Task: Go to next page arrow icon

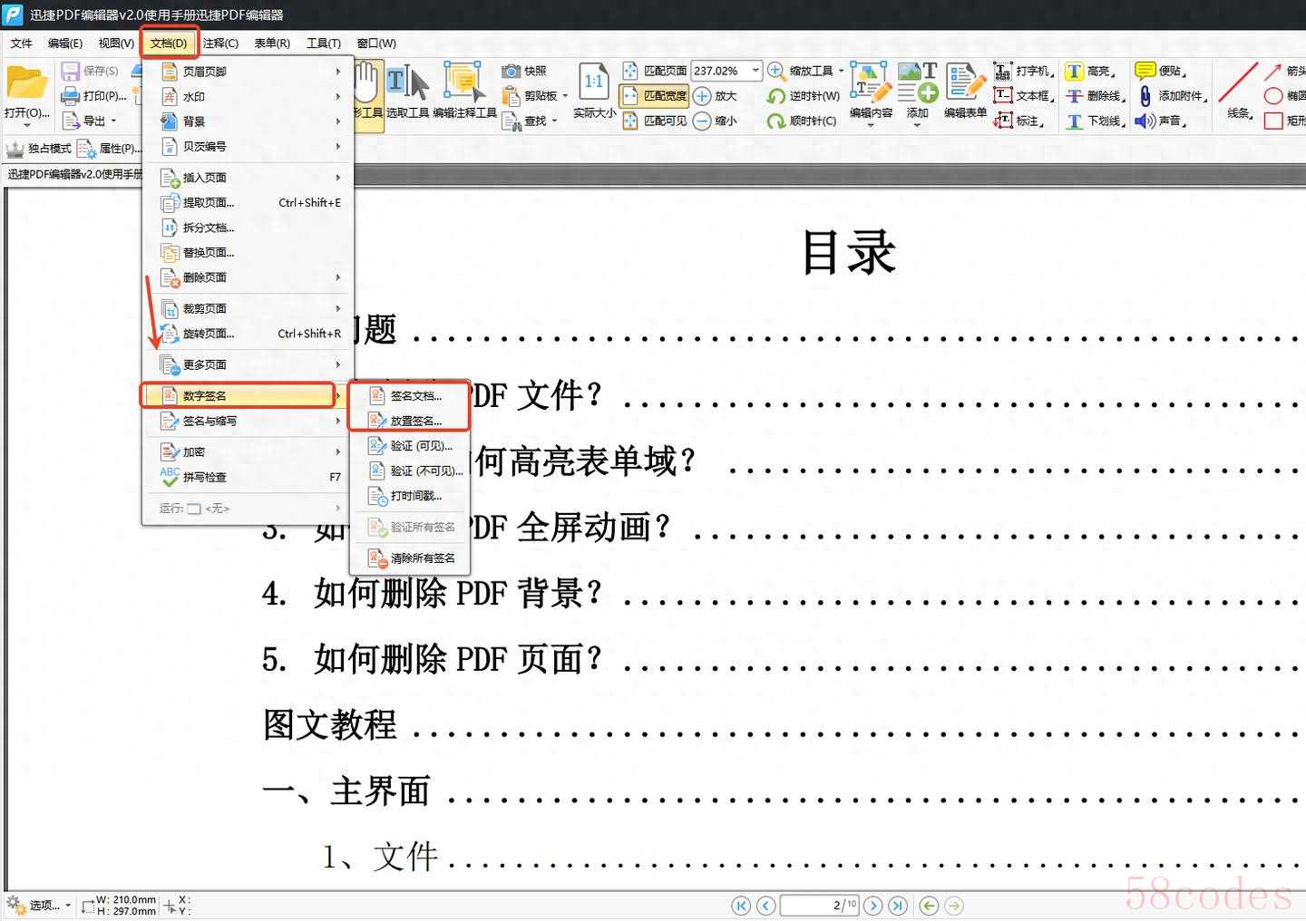Action: [x=873, y=905]
